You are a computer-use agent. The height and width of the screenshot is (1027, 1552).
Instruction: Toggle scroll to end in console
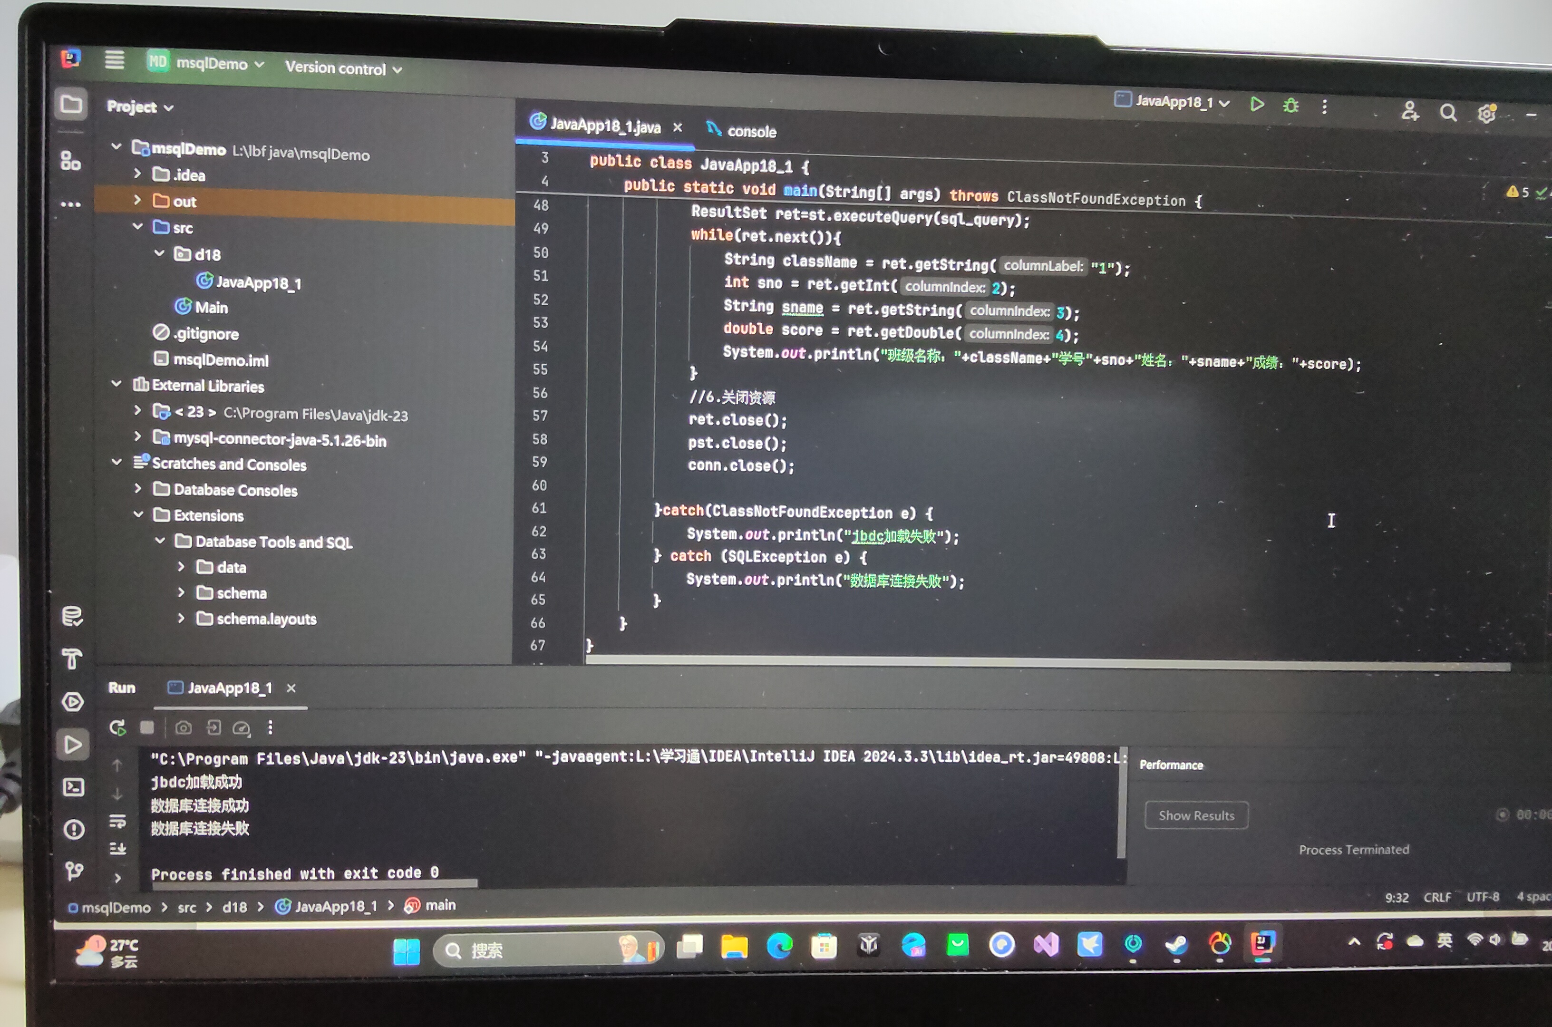click(118, 849)
